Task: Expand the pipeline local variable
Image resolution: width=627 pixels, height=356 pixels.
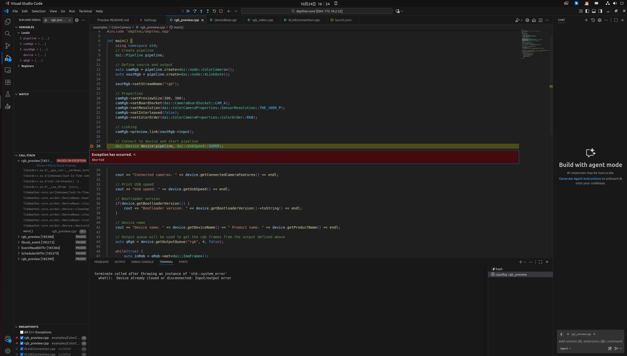Action: point(21,38)
